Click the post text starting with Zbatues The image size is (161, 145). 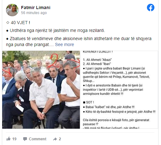pos(79,42)
